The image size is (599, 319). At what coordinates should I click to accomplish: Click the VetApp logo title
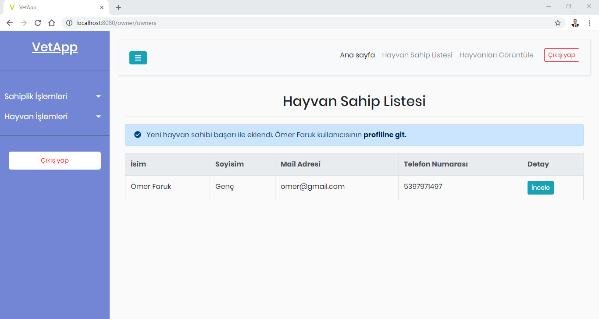coord(55,47)
